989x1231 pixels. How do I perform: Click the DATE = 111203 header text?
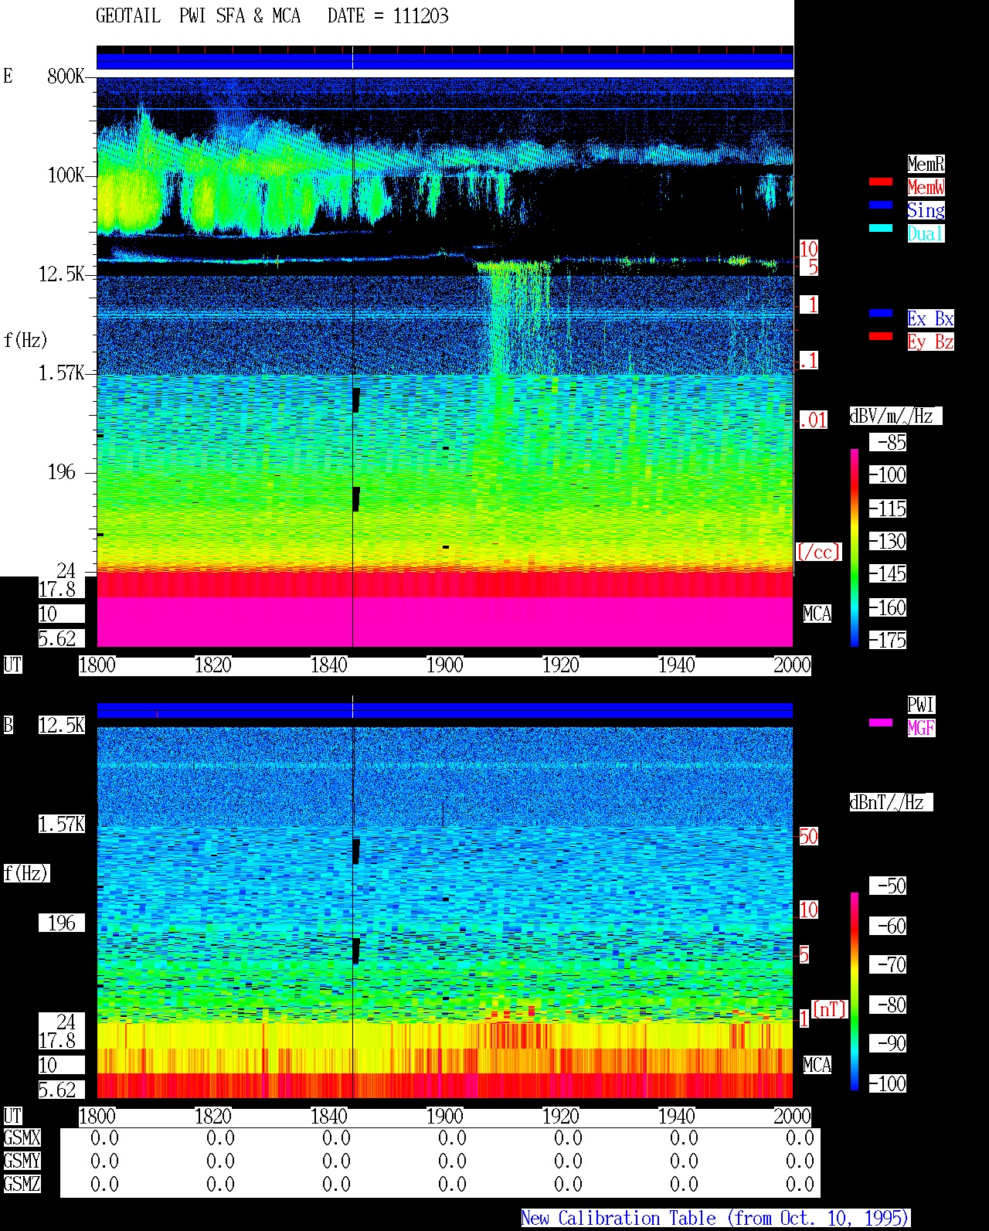tap(388, 16)
